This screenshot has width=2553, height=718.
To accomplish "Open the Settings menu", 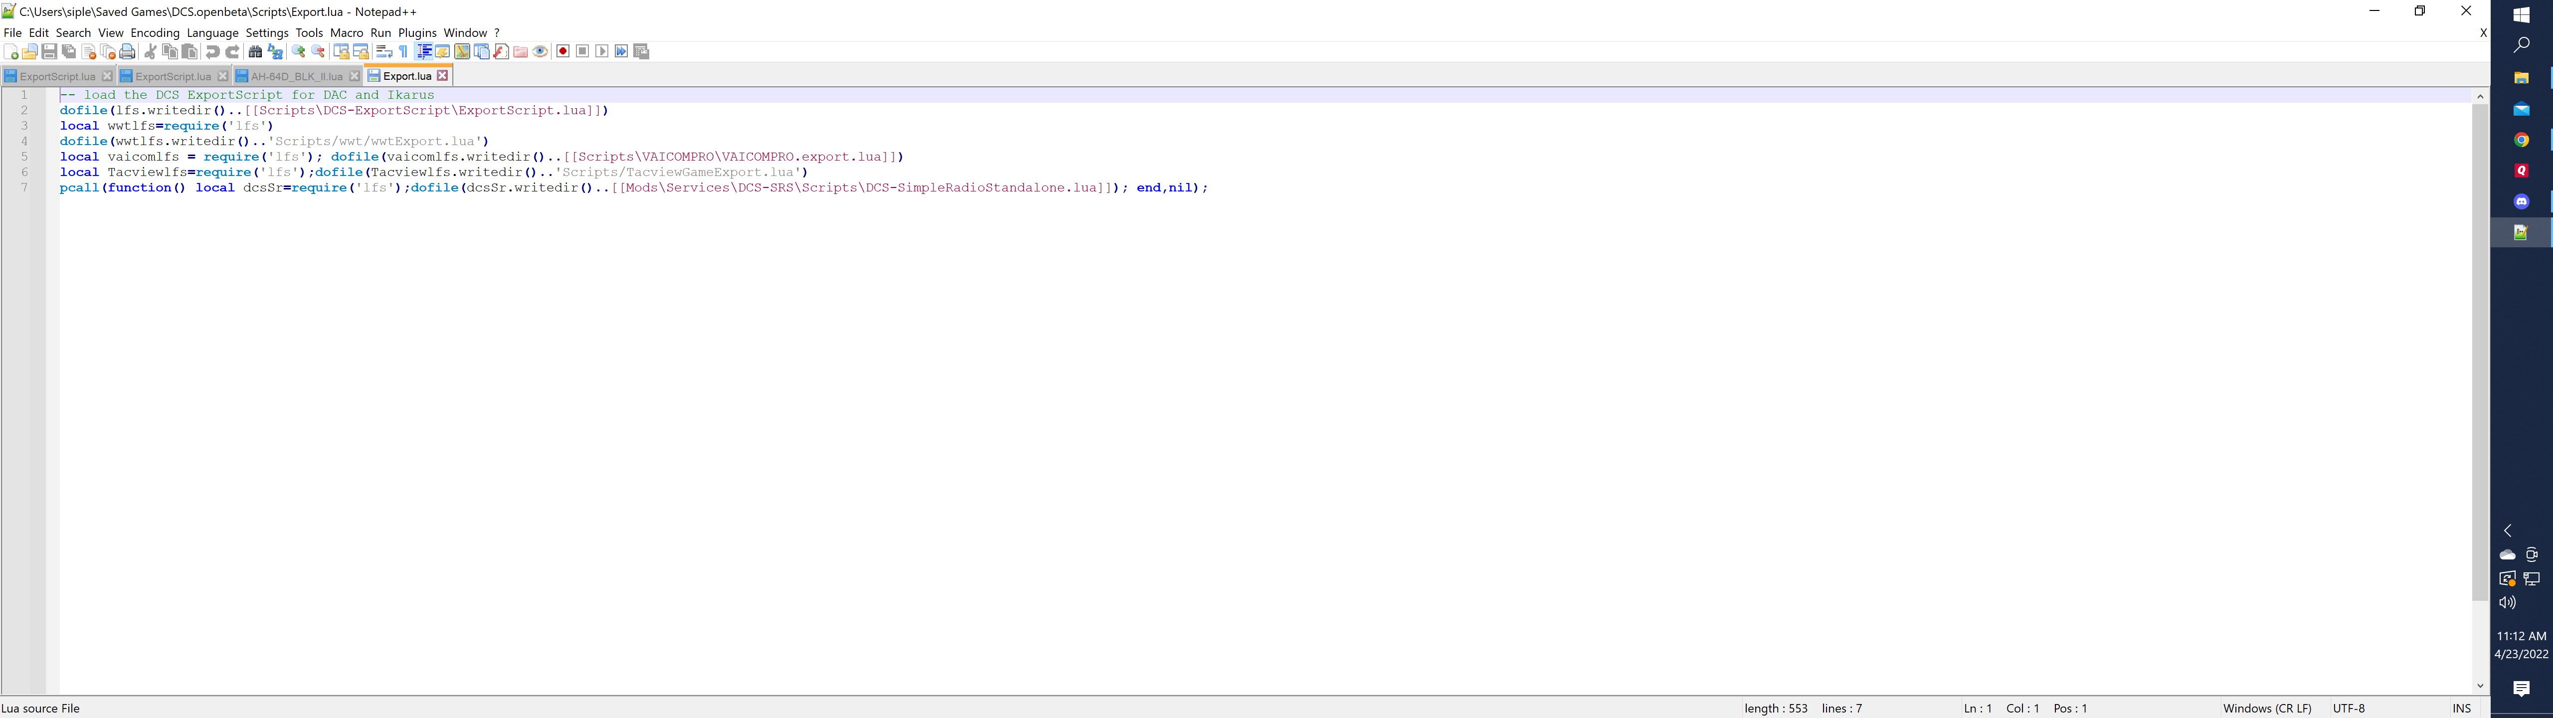I will 268,33.
